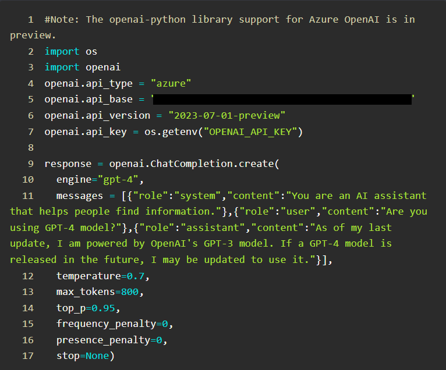Click the messages variable on line 11
446x370 pixels.
point(80,196)
